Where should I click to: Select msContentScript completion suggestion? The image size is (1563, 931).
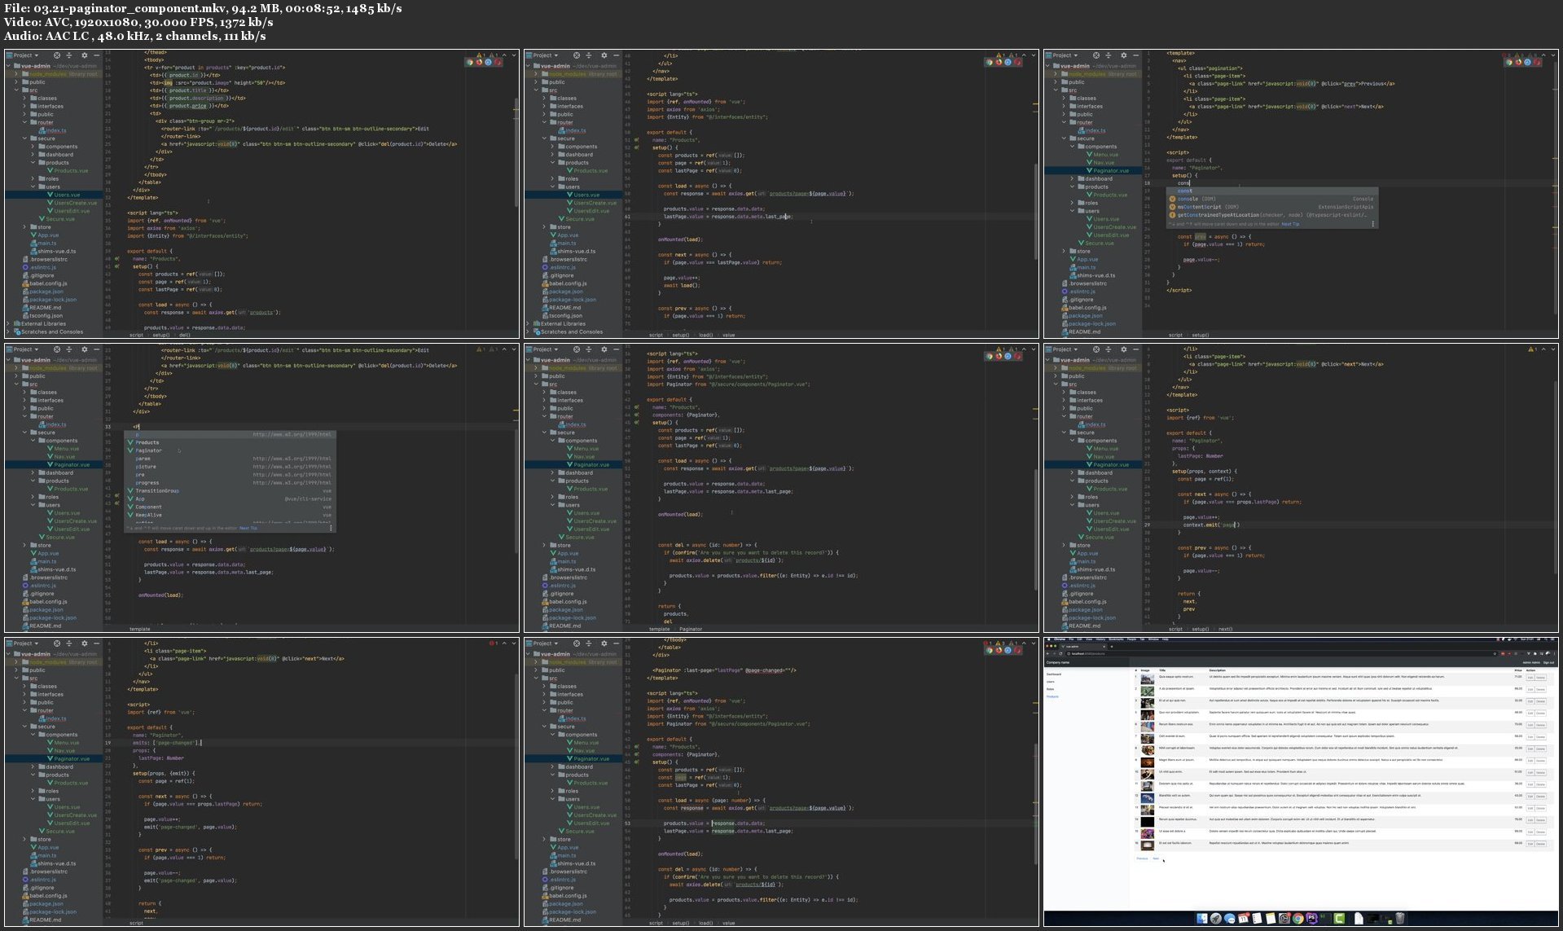[x=1272, y=207]
